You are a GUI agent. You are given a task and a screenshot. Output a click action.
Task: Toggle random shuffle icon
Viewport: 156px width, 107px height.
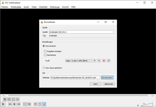tap(44, 104)
